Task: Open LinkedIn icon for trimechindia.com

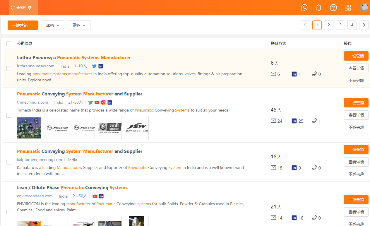Action: point(110,102)
